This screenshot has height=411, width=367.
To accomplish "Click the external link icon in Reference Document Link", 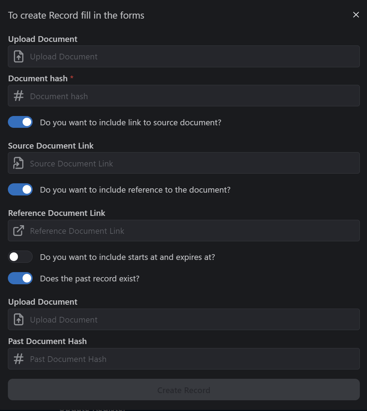I will [x=19, y=231].
